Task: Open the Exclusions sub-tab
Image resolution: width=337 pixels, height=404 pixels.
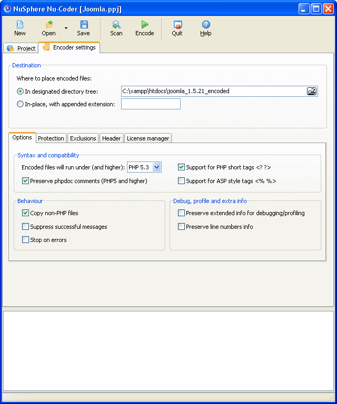Action: point(83,138)
